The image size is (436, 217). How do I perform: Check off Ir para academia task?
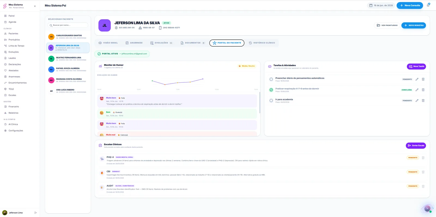271,101
